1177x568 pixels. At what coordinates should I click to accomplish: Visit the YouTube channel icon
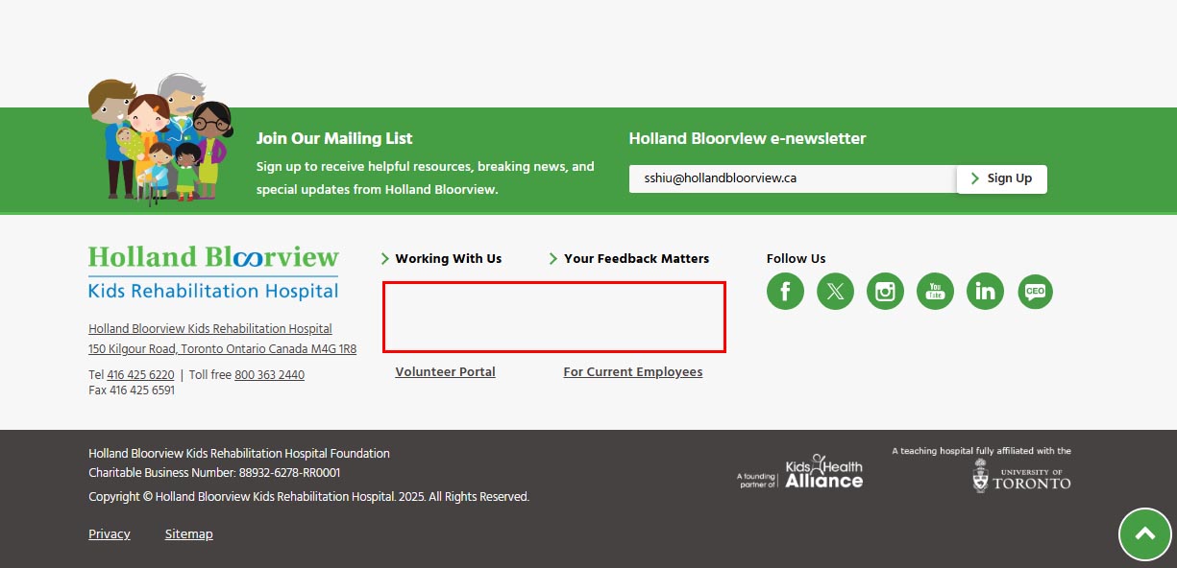pyautogui.click(x=935, y=291)
